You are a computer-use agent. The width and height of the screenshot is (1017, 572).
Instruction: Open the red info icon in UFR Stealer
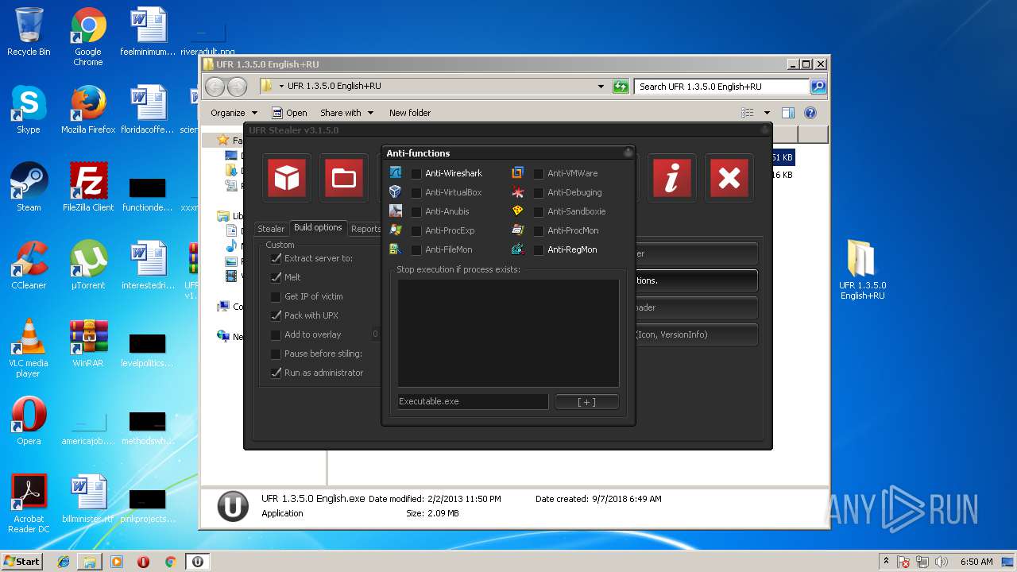(671, 178)
